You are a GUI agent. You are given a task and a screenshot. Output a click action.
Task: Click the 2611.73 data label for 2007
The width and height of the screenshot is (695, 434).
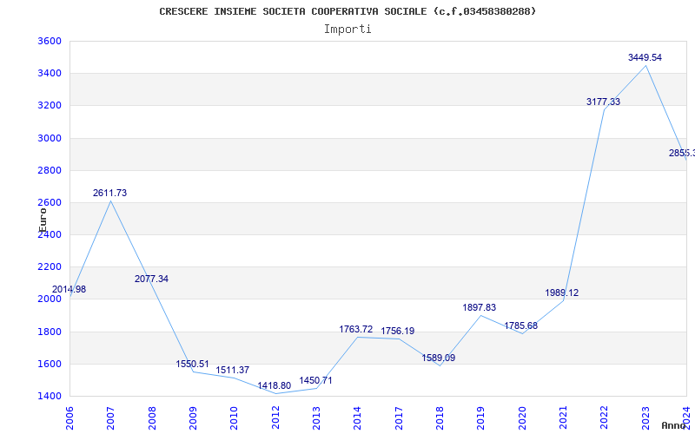point(110,193)
